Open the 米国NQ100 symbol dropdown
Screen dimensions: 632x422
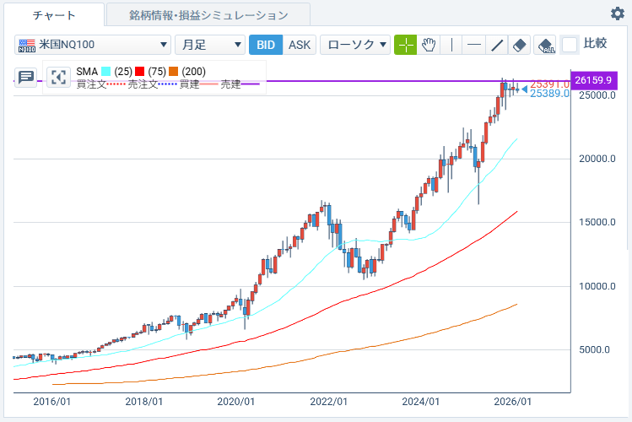tap(93, 45)
